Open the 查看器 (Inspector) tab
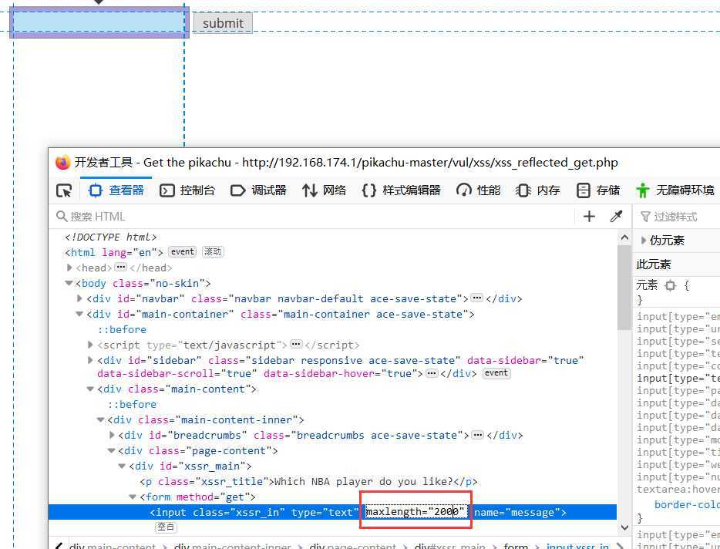 point(116,190)
